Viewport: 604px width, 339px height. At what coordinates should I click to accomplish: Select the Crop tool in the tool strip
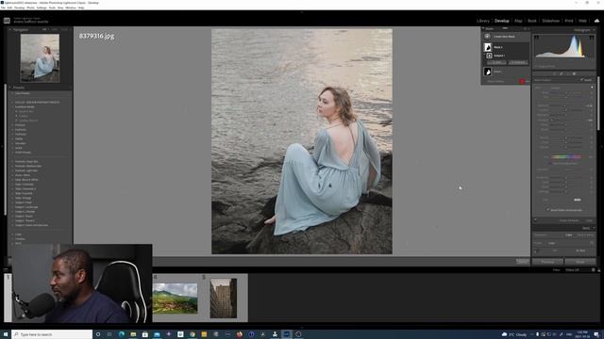pyautogui.click(x=554, y=73)
